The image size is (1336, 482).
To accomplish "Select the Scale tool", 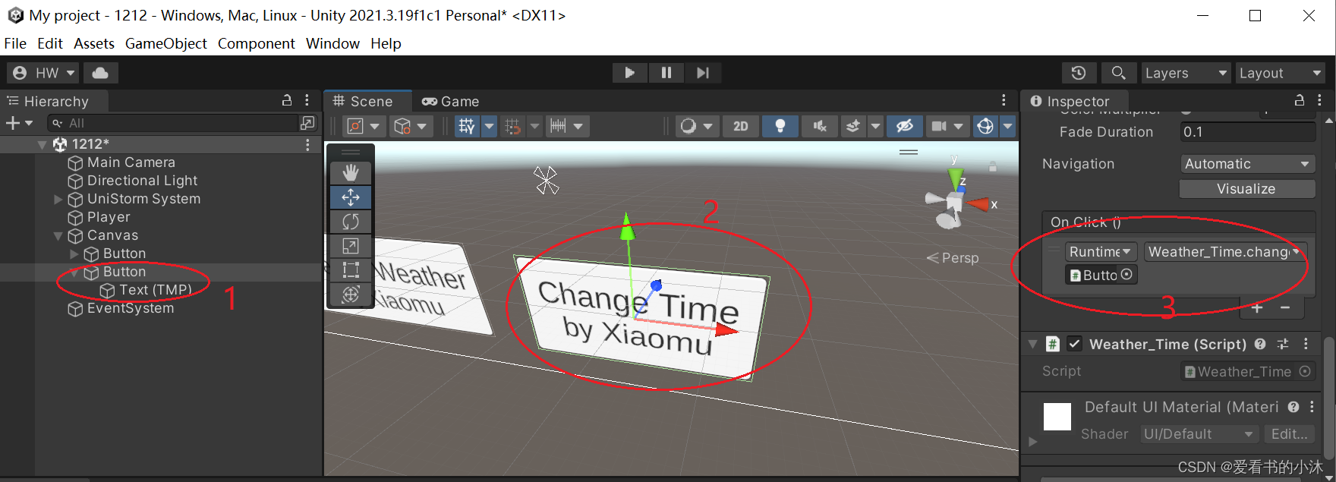I will click(350, 246).
